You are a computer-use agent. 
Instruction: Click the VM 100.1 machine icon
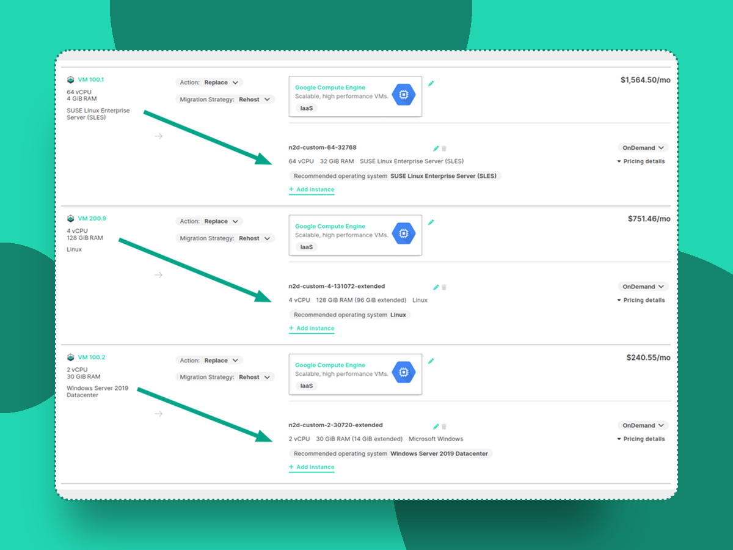pyautogui.click(x=70, y=79)
